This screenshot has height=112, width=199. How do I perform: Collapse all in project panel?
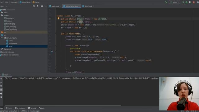tap(37, 6)
